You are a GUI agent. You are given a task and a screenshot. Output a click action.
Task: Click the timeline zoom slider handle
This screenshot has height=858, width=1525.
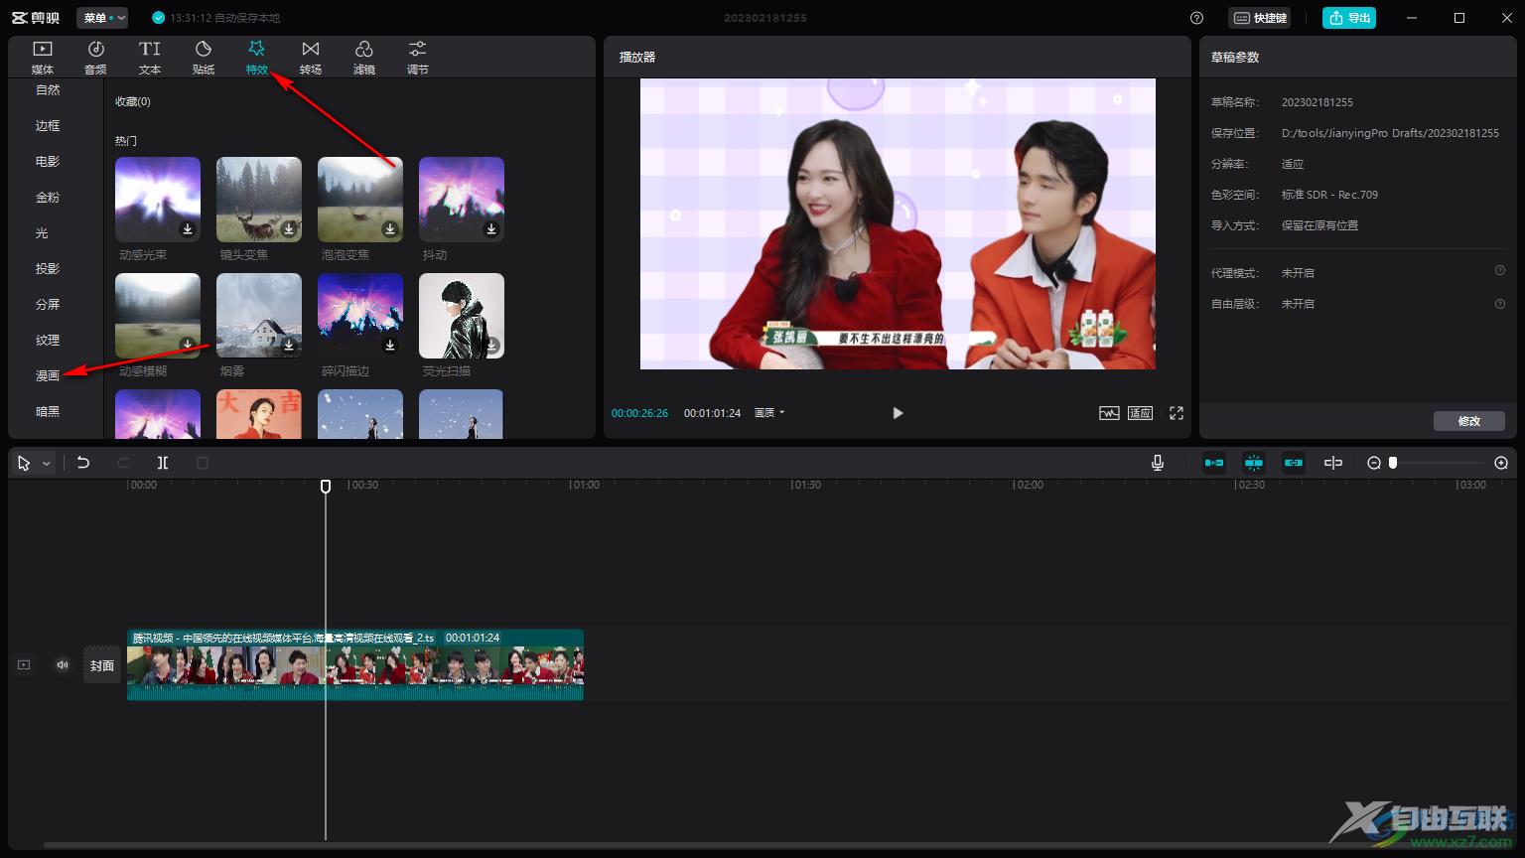(x=1393, y=463)
